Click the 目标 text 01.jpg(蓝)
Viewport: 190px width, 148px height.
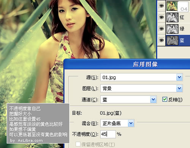click(x=111, y=113)
